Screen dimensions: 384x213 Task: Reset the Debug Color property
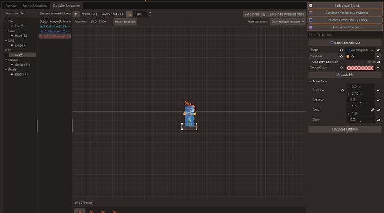[341, 68]
